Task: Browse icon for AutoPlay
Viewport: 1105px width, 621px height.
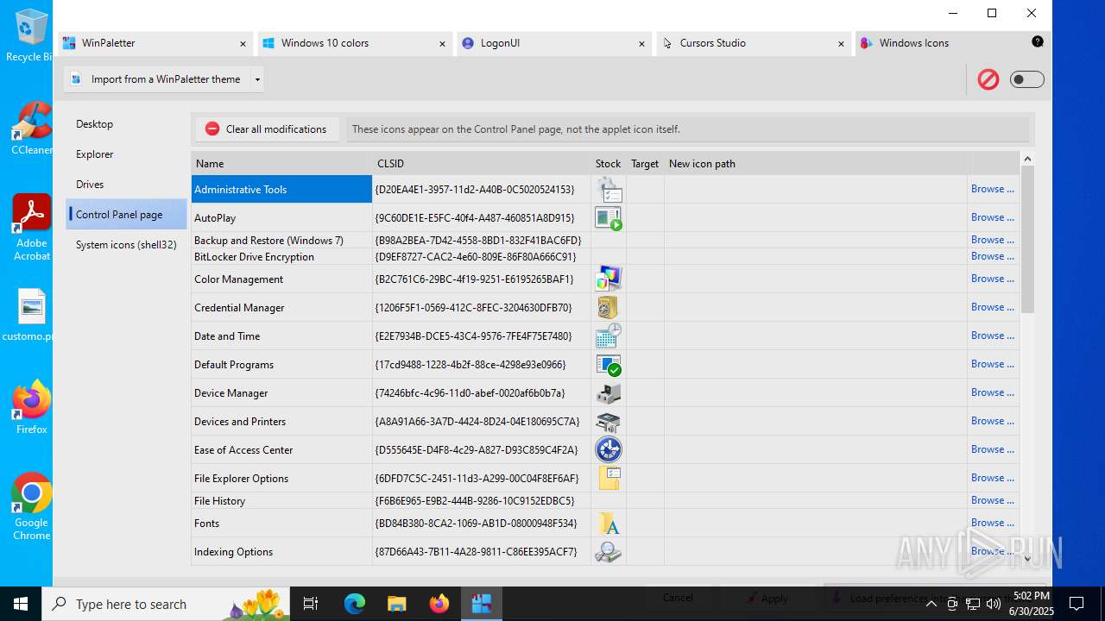Action: pyautogui.click(x=992, y=217)
